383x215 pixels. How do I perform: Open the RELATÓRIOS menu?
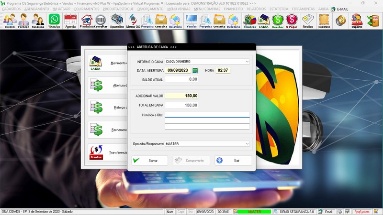[x=256, y=9]
